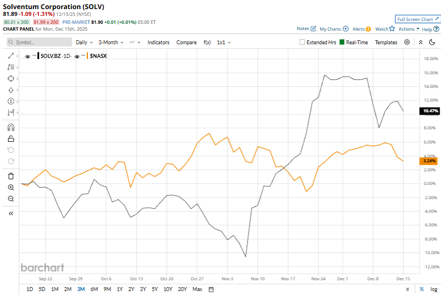Click the Symbol search field

point(39,42)
